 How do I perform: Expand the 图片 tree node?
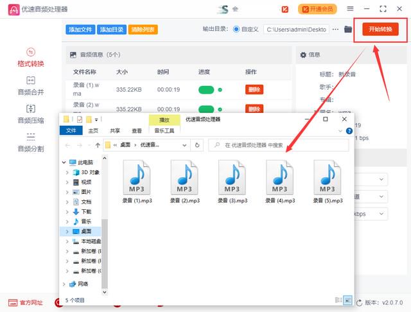point(67,192)
